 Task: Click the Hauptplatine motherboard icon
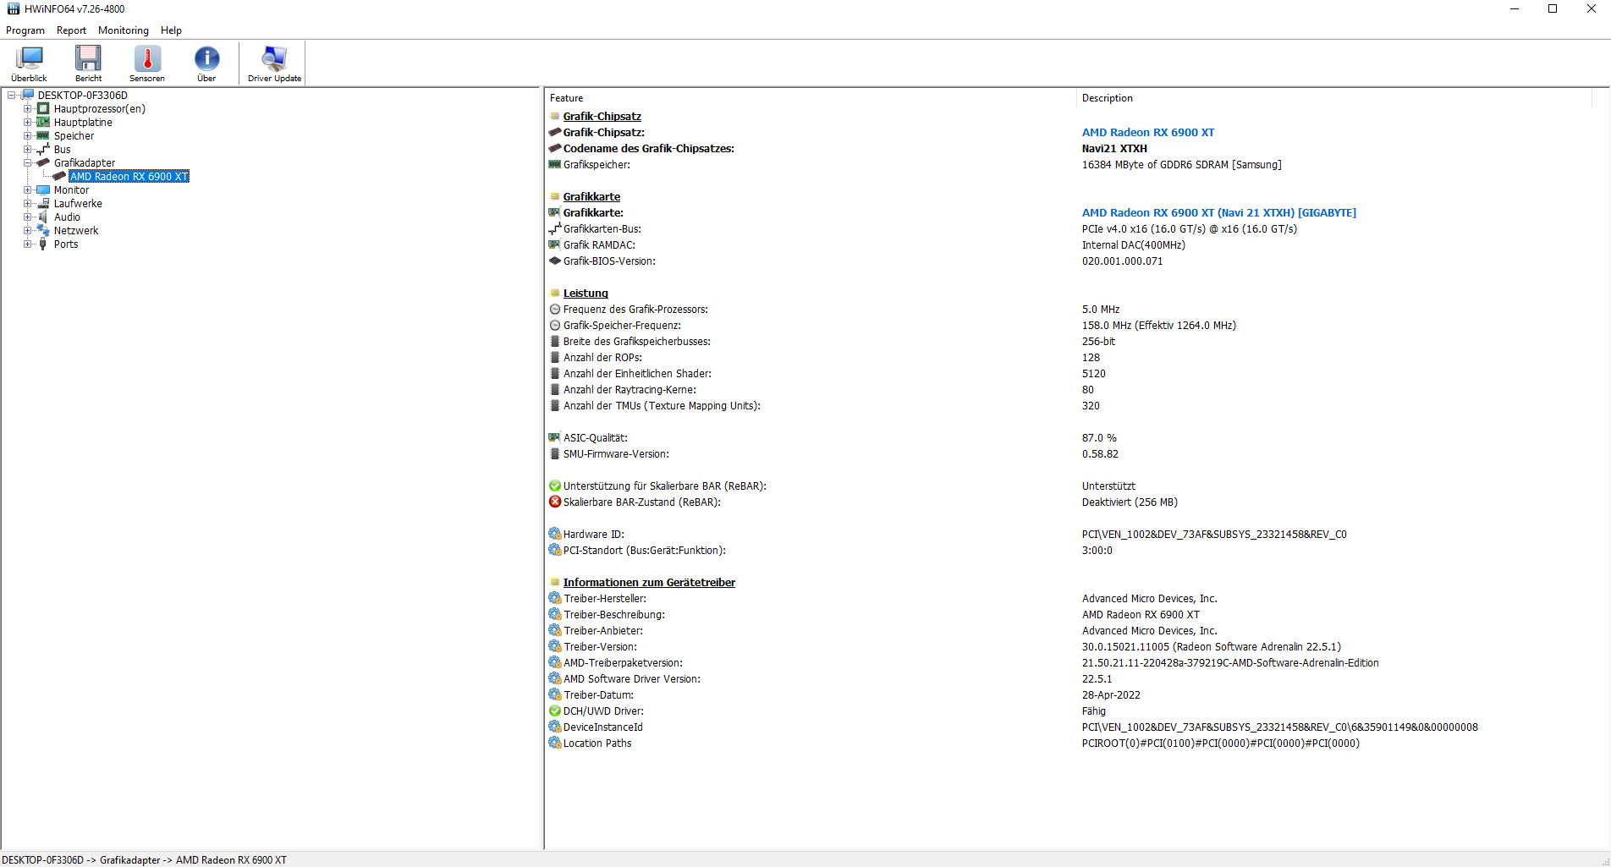pos(43,122)
